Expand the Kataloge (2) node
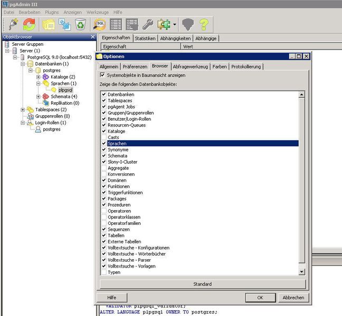Viewport: 342px width, 316px height. [39, 77]
